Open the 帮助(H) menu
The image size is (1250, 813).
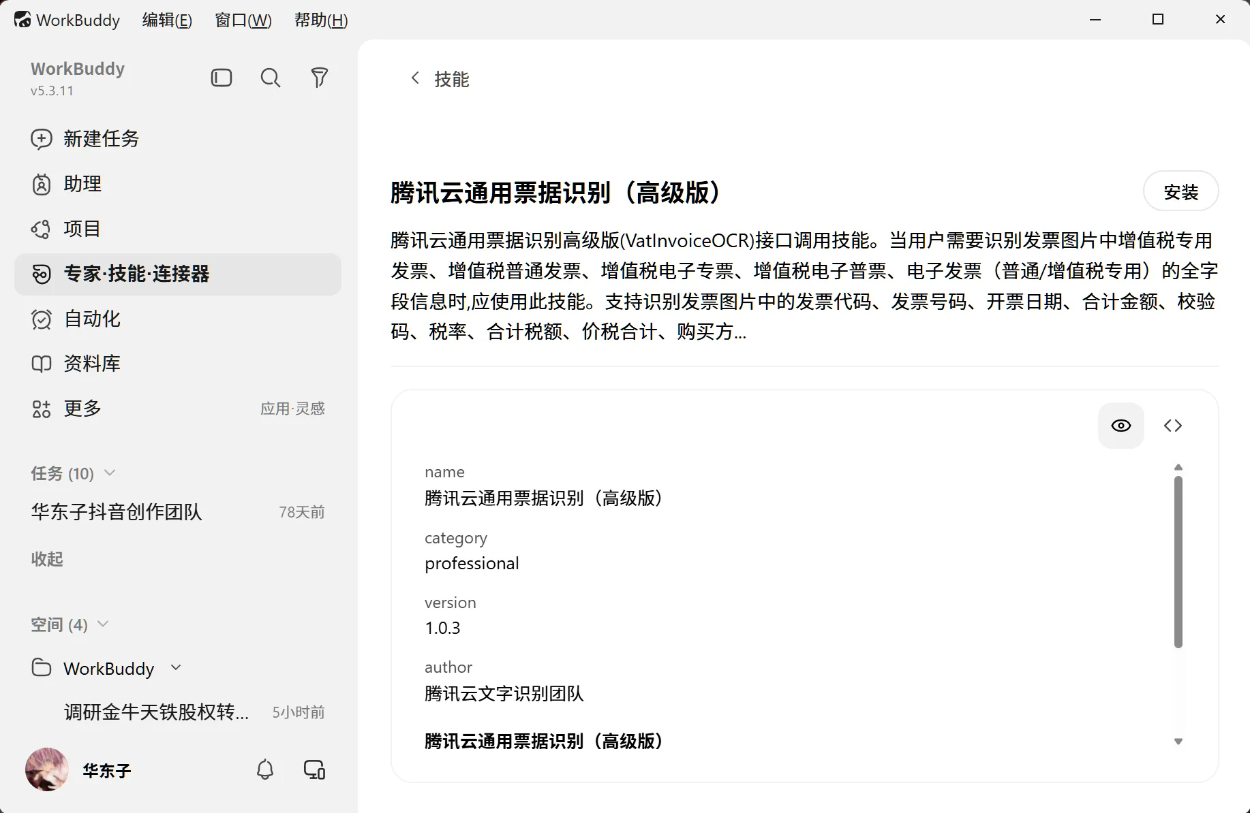click(321, 20)
